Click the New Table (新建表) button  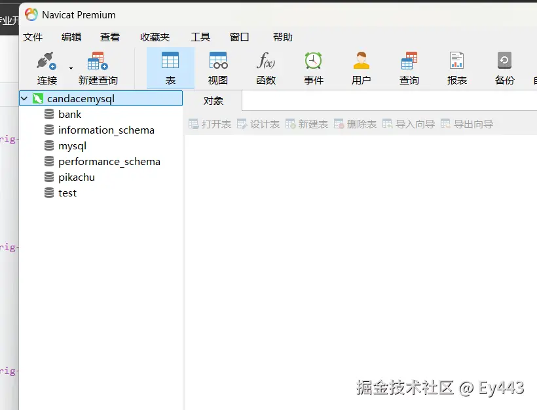pyautogui.click(x=306, y=124)
